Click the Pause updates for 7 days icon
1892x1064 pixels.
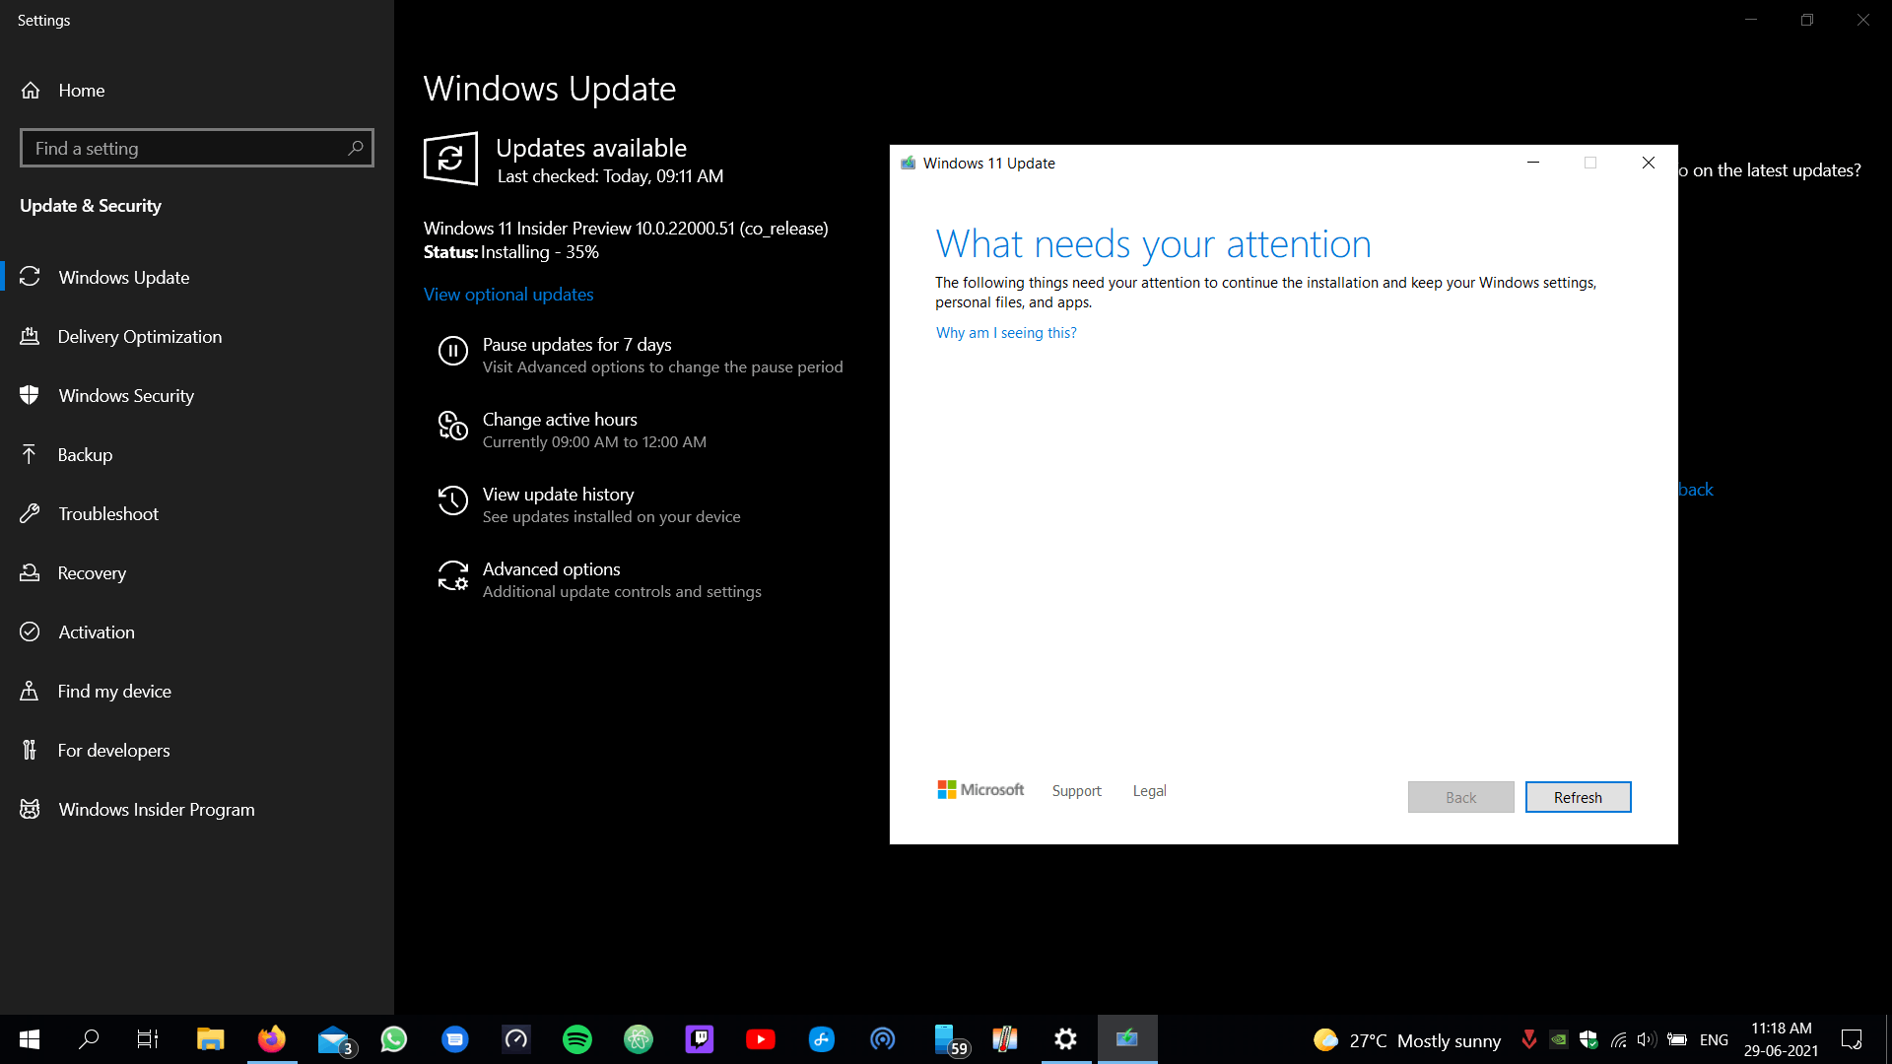tap(452, 351)
